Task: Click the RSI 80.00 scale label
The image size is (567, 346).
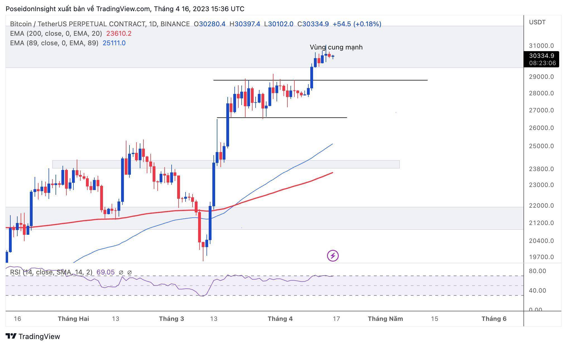Action: [537, 271]
